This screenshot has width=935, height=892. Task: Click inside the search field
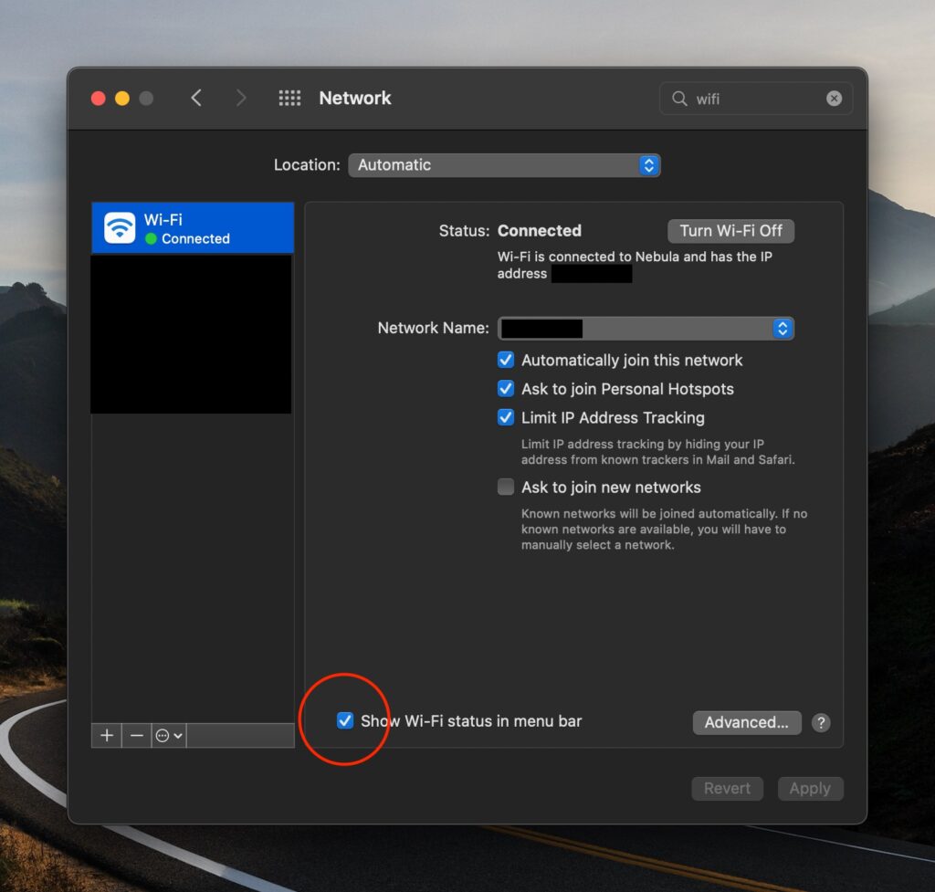(749, 99)
